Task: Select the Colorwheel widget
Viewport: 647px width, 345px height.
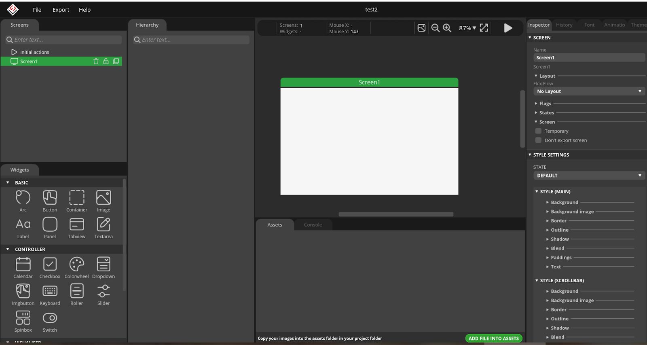Action: point(77,268)
